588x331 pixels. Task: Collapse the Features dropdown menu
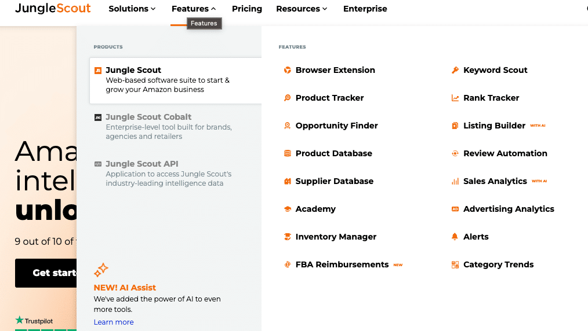194,9
